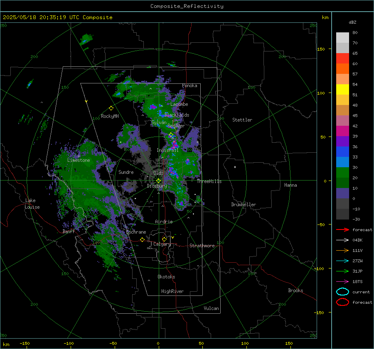Click the 39 dBZ purple color swatch
The width and height of the screenshot is (374, 349).
pyautogui.click(x=342, y=141)
